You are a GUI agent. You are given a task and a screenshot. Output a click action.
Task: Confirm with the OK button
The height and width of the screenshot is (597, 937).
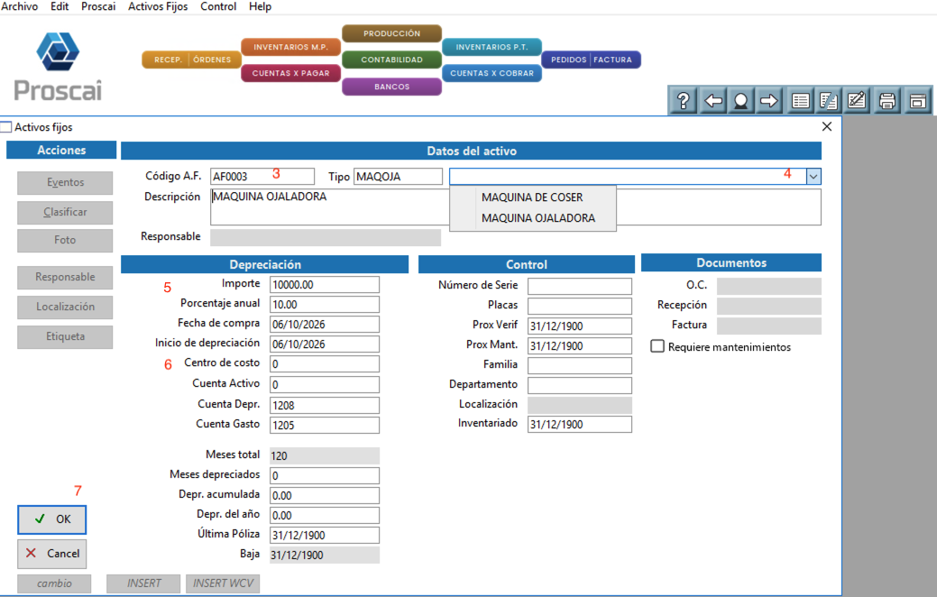click(x=52, y=519)
